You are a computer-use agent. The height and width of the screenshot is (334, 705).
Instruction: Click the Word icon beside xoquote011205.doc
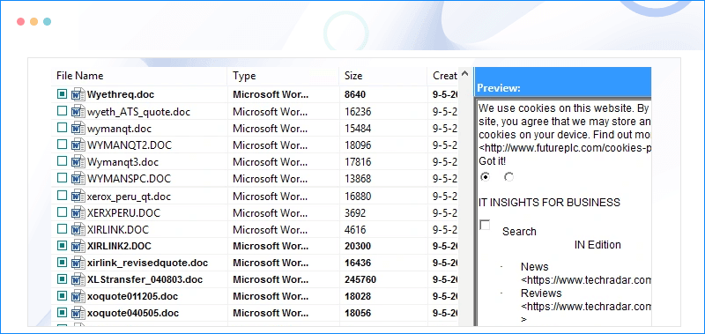pos(78,296)
